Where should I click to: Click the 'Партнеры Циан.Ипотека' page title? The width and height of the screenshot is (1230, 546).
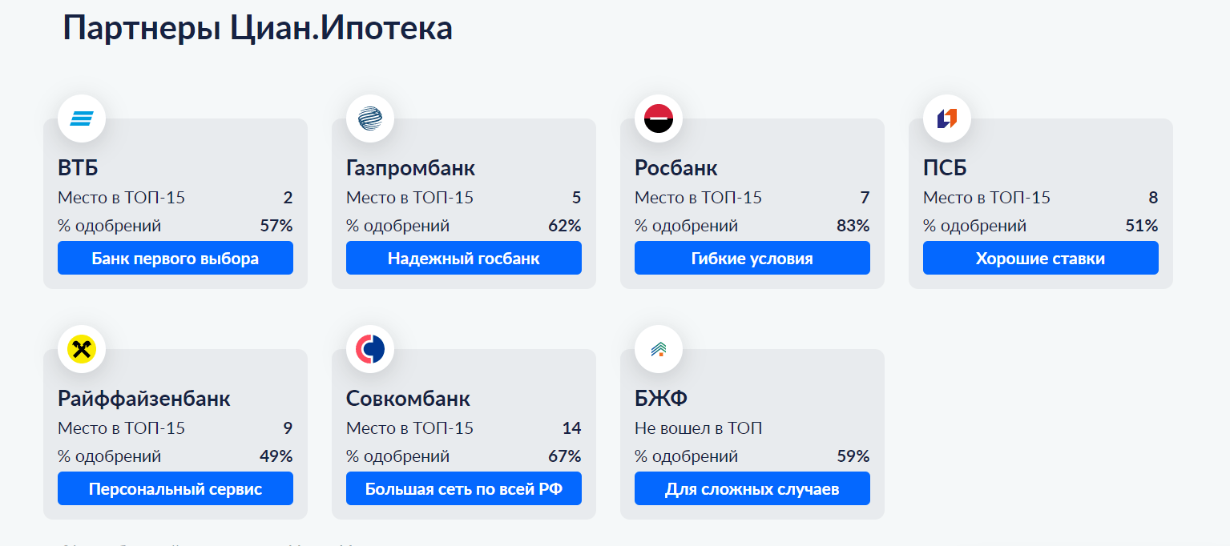click(257, 28)
